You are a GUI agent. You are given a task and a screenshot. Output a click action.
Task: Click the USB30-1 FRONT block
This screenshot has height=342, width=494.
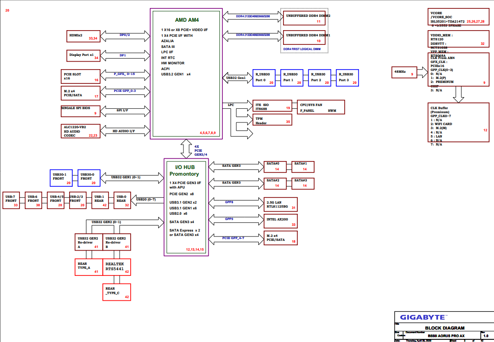[x=61, y=178]
